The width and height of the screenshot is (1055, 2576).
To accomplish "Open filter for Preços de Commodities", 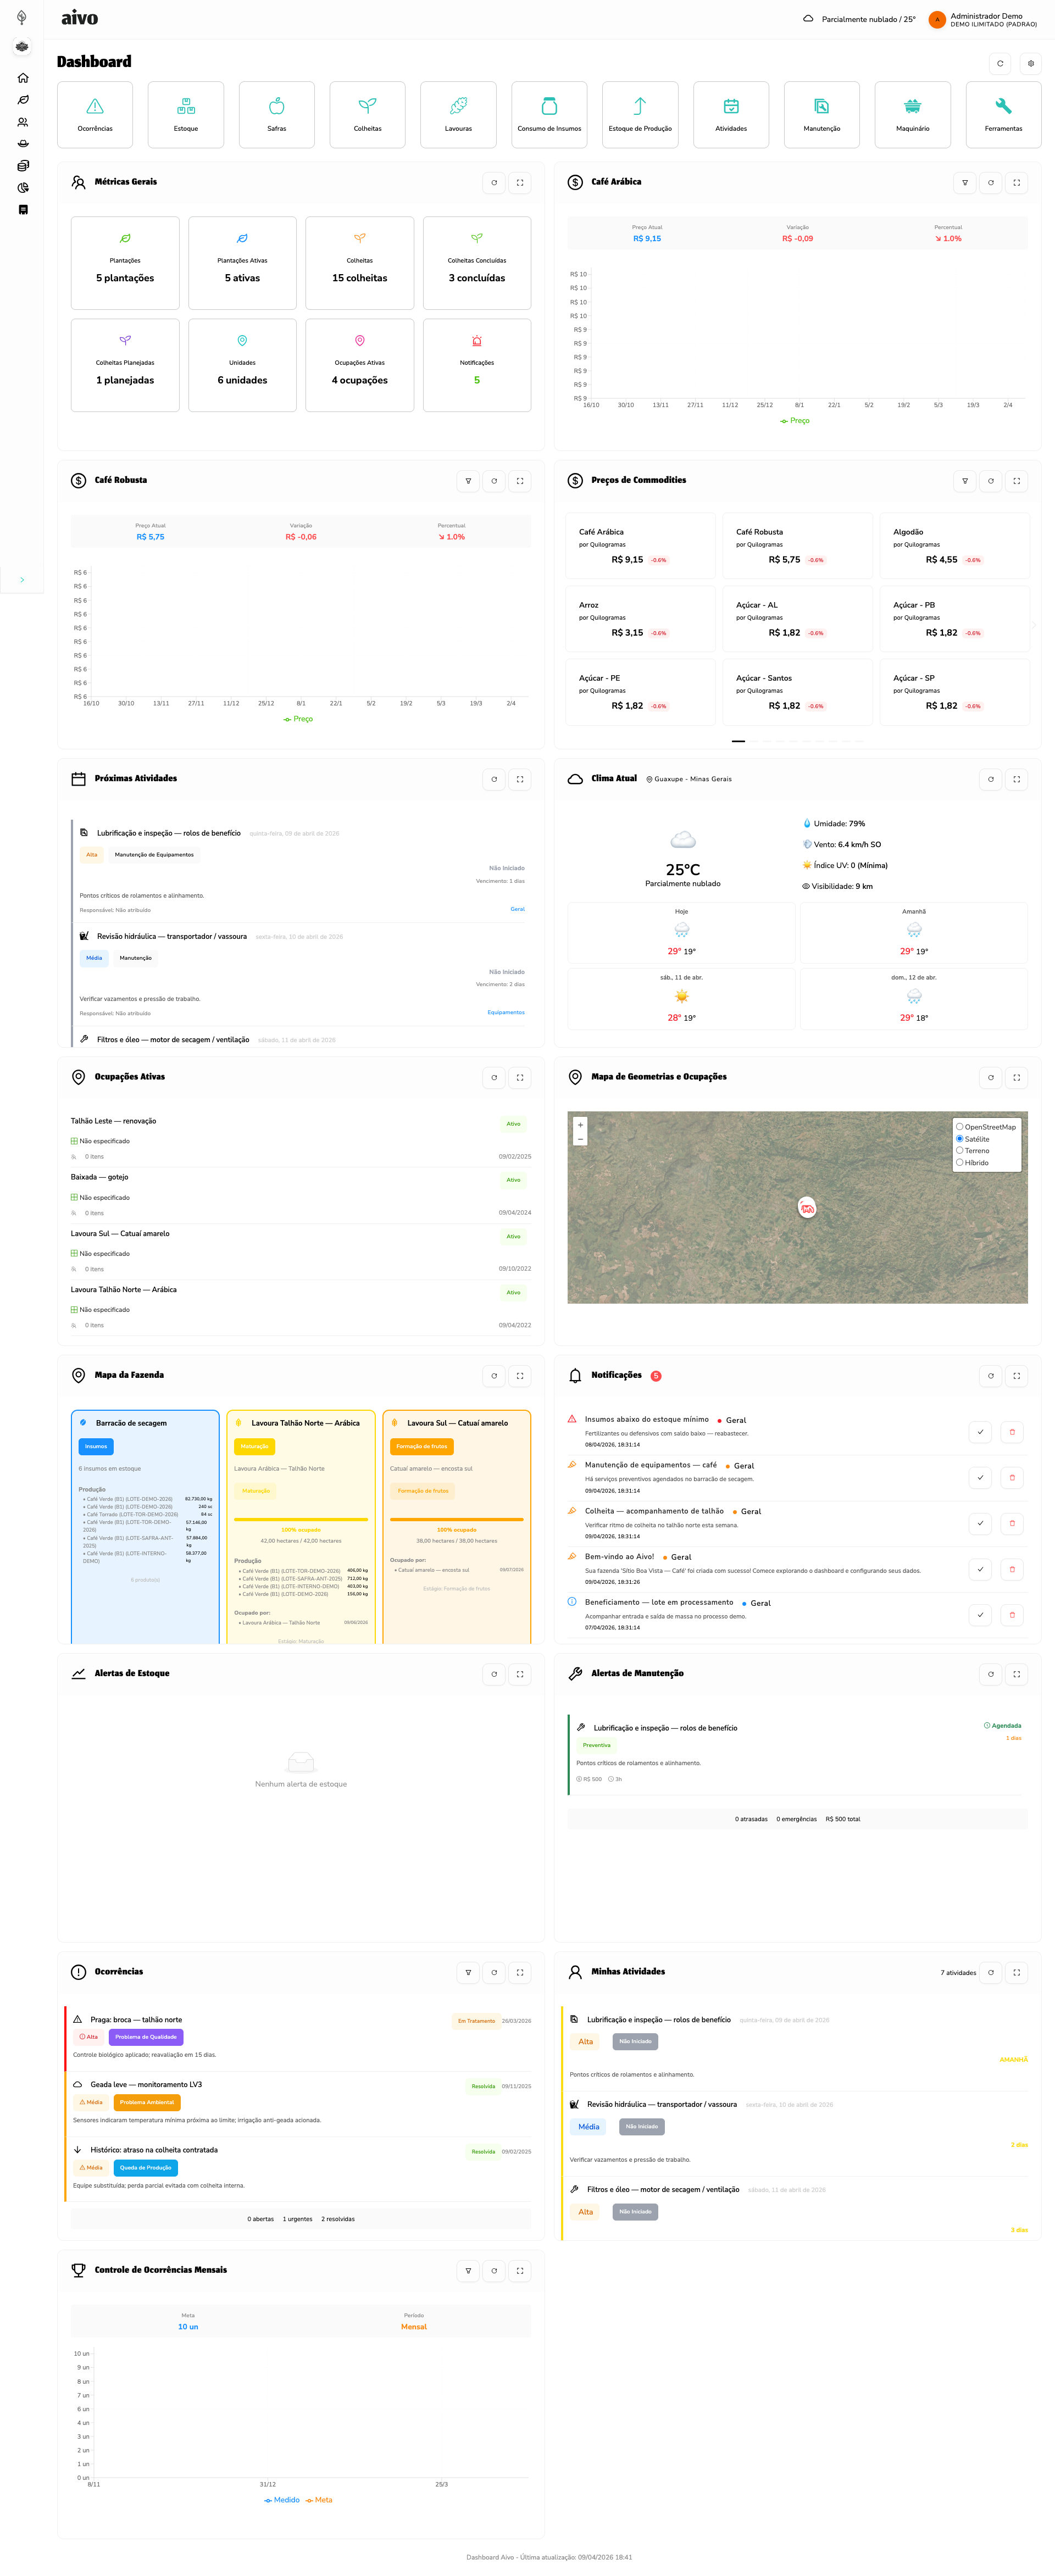I will pyautogui.click(x=965, y=481).
